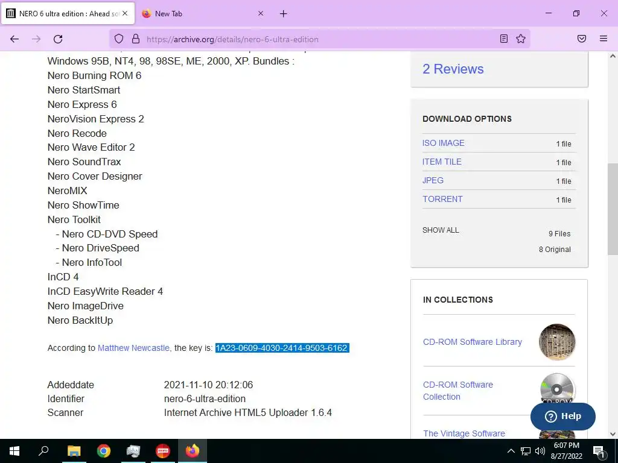Open the Firefox application menu
Screen dimensions: 618x463
[604, 39]
